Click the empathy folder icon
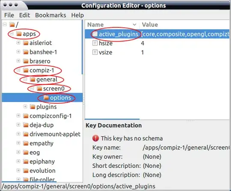This screenshot has width=231, height=191. [26, 143]
